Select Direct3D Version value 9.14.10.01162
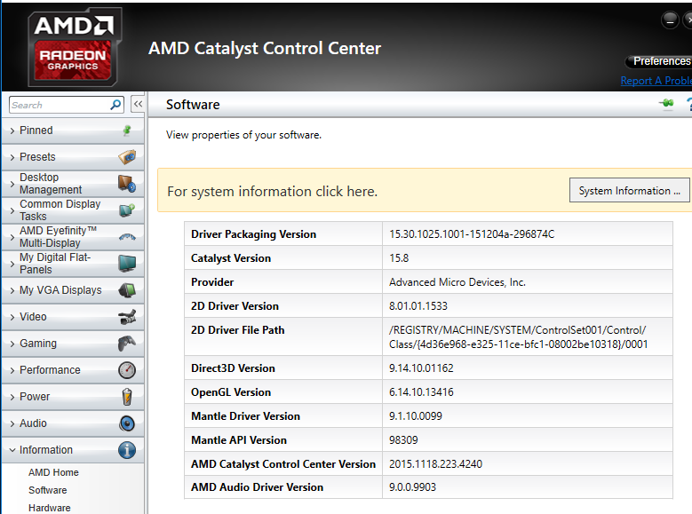This screenshot has height=514, width=692. click(x=421, y=368)
